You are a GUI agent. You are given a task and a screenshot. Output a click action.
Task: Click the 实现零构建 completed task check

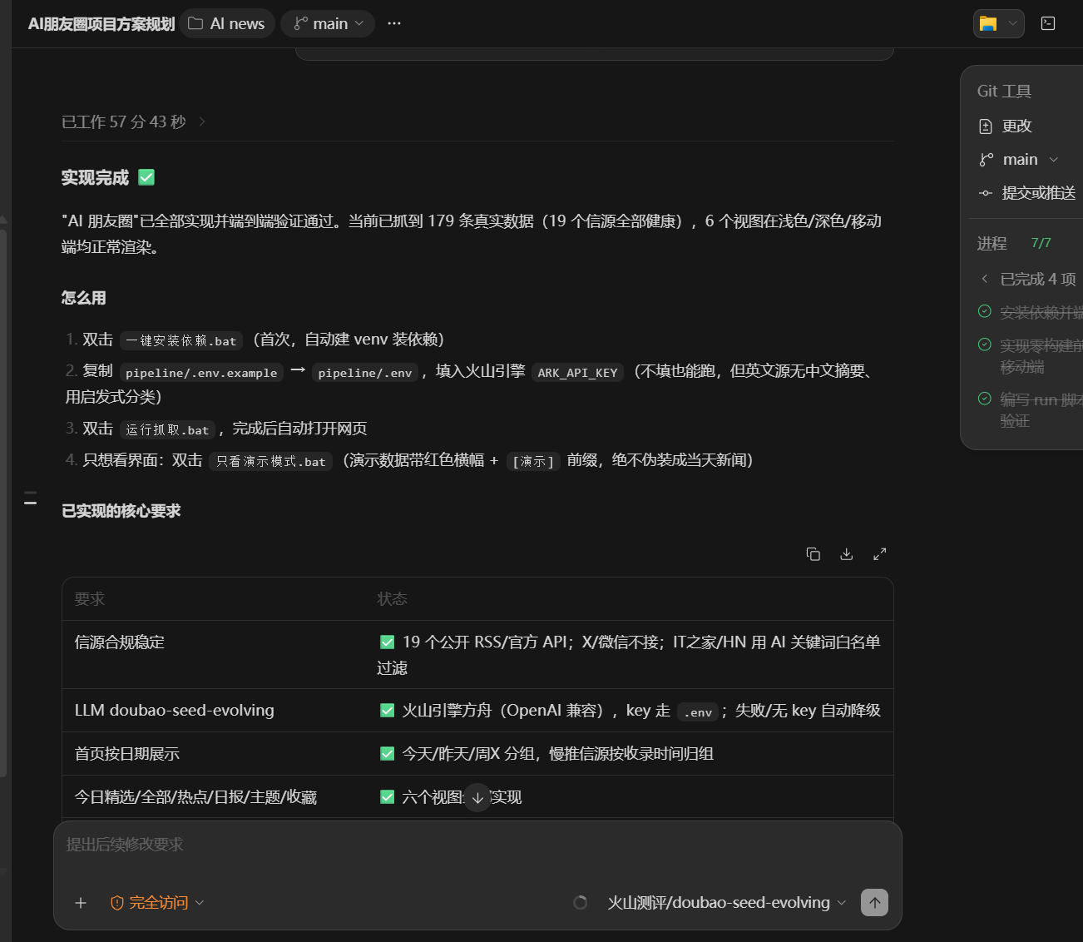click(x=985, y=345)
